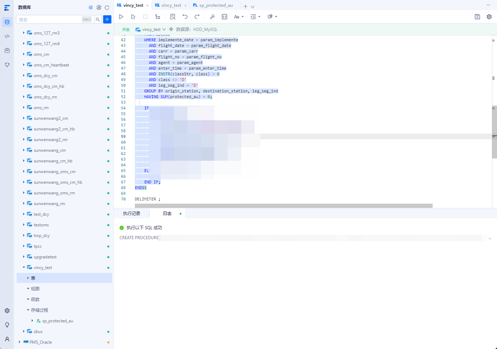The height and width of the screenshot is (349, 497).
Task: Open the execution plan tree icon
Action: tap(158, 17)
